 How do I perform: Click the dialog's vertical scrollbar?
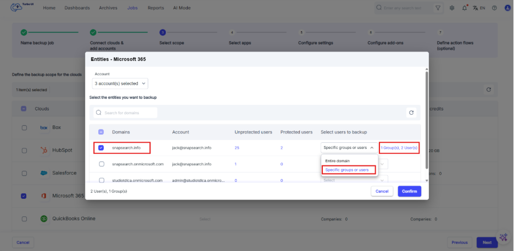[427, 110]
